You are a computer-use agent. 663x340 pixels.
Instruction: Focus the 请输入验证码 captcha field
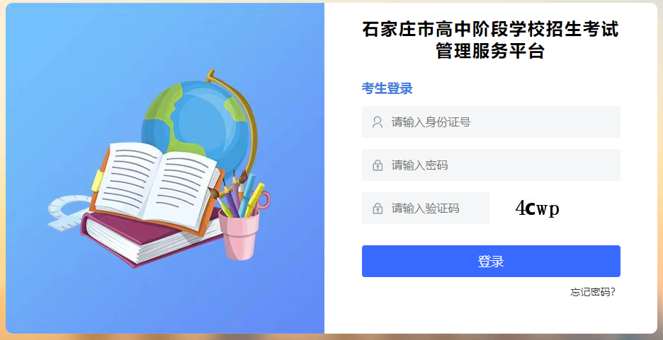tap(426, 208)
